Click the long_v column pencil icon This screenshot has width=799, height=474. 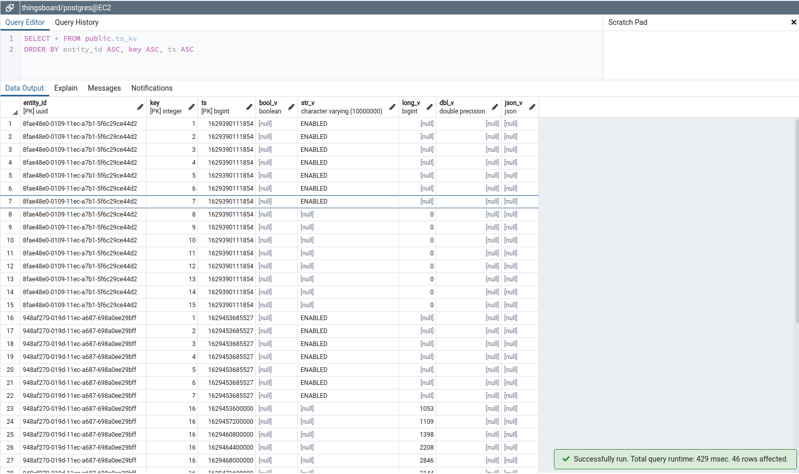429,107
